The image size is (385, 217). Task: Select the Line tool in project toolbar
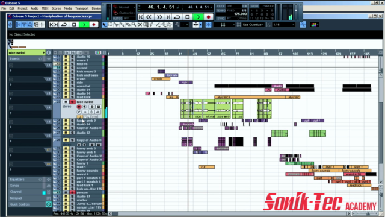[158, 25]
